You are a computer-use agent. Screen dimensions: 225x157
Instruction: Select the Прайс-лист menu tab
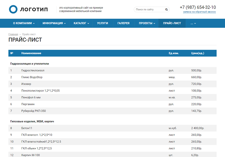(172, 23)
